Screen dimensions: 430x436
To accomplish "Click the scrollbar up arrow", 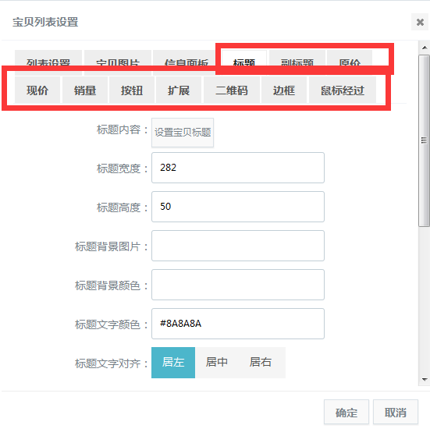I will coord(425,48).
